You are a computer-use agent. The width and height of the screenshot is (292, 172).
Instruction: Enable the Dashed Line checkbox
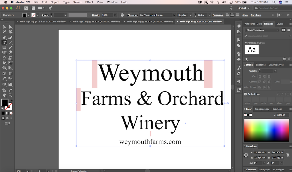point(246,94)
